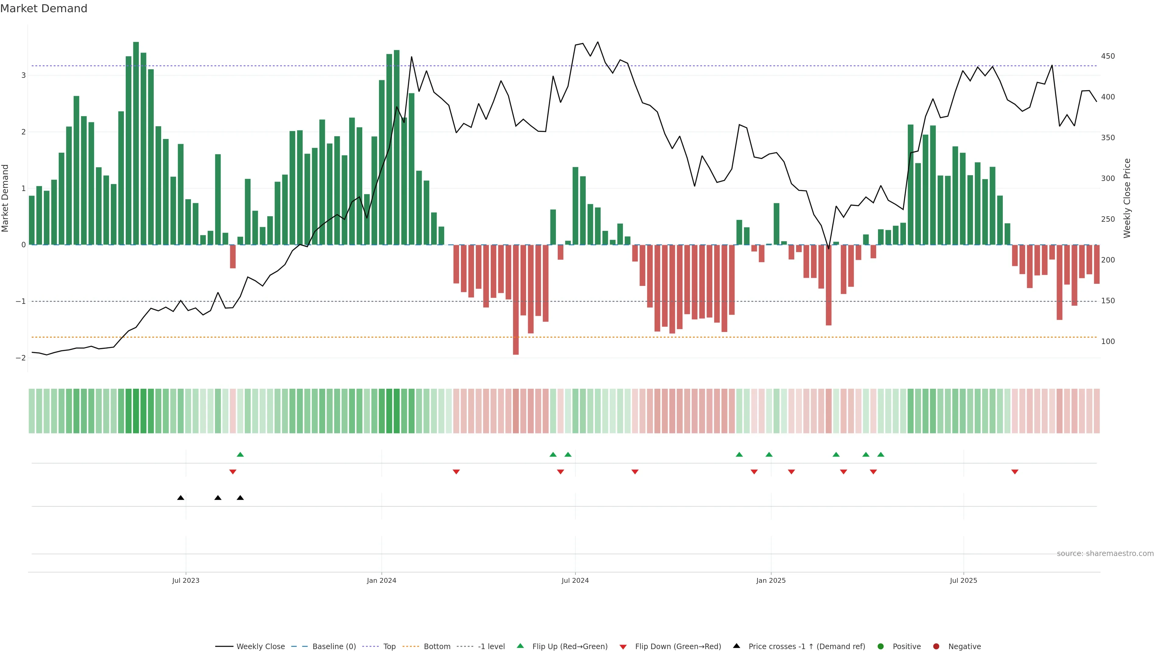This screenshot has height=657, width=1169.
Task: Click the Market Demand chart title
Action: pyautogui.click(x=44, y=9)
